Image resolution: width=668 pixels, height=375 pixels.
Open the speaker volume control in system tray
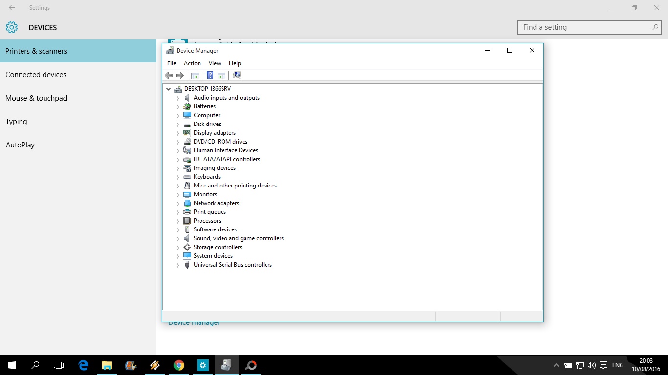pos(590,365)
